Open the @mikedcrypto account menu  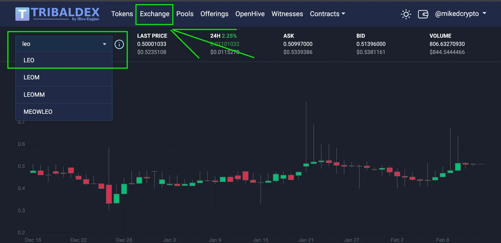coord(461,14)
